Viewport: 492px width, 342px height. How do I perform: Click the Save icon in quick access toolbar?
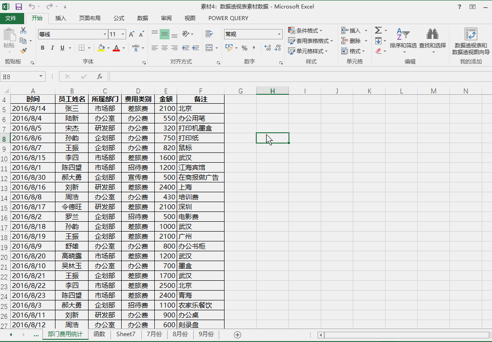18,7
